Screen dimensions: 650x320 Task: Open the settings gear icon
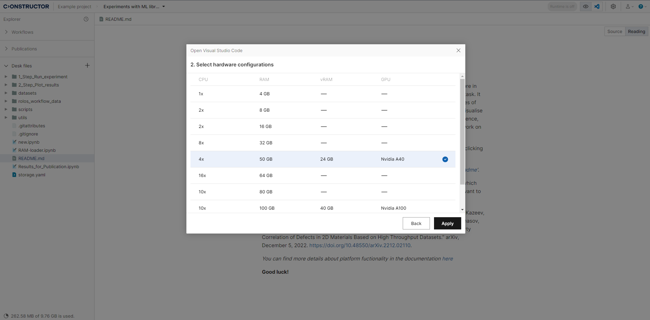[x=613, y=6]
